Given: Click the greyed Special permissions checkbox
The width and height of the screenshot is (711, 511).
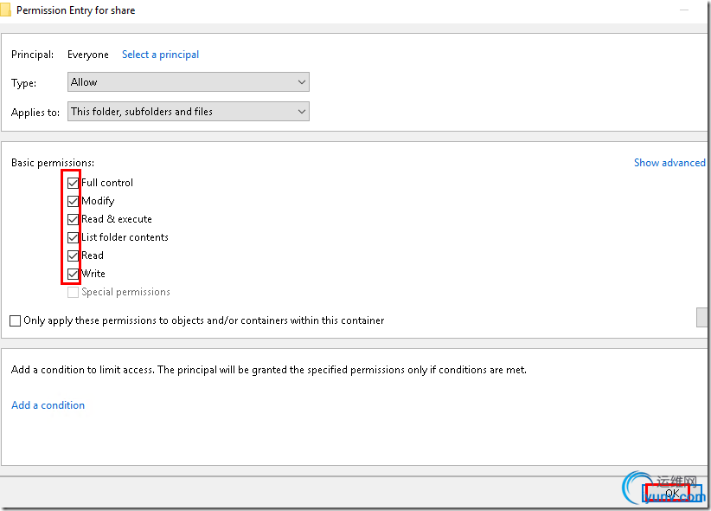Looking at the screenshot, I should tap(74, 292).
